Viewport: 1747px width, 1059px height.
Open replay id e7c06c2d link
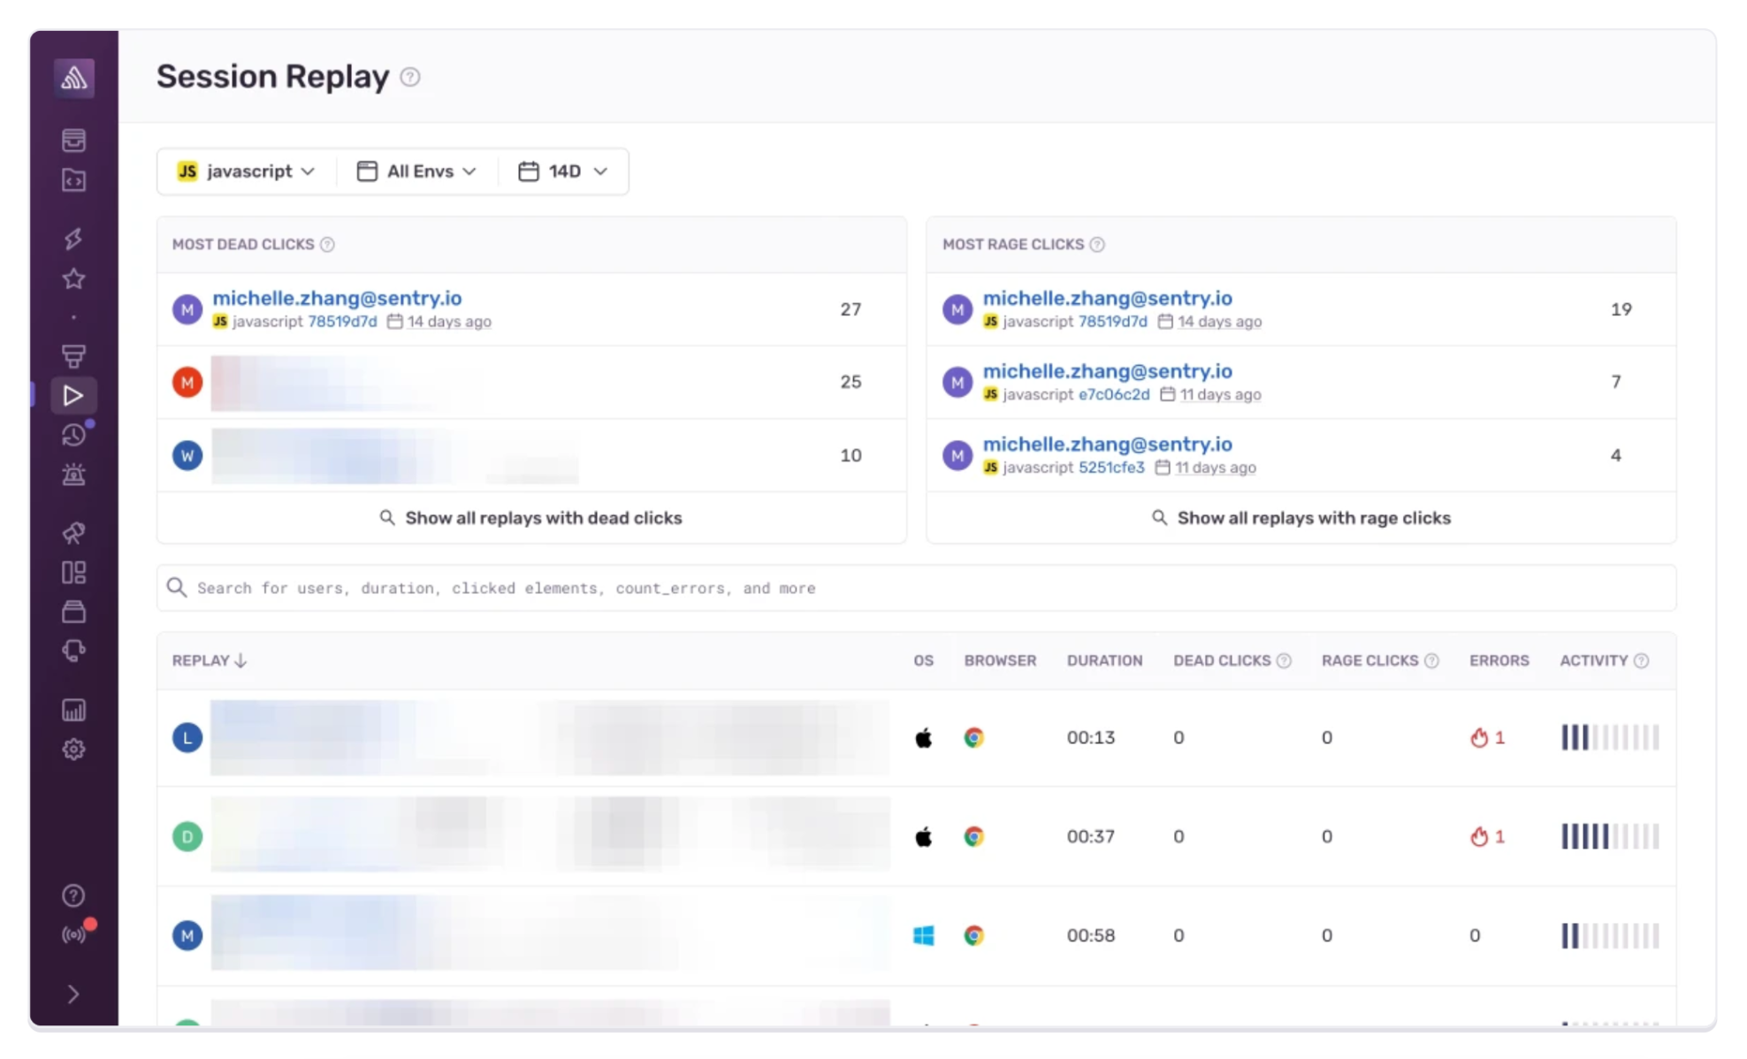pyautogui.click(x=1113, y=394)
